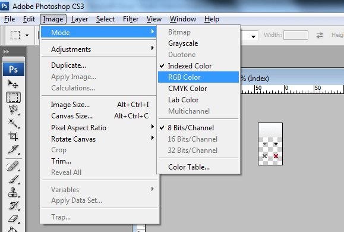Select the Magic Wand tool

tap(13, 123)
